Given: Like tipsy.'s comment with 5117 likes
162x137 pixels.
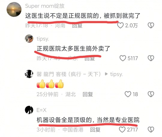Looking at the screenshot, I should 123,58.
